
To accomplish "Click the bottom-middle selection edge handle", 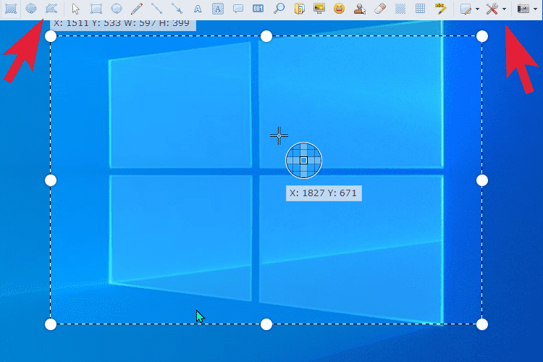I will [x=266, y=324].
